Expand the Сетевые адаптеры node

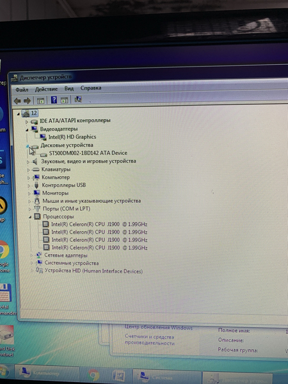pos(31,255)
